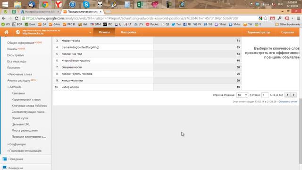This screenshot has height=170, width=302.
Task: Reload the current page
Action: [x=17, y=18]
